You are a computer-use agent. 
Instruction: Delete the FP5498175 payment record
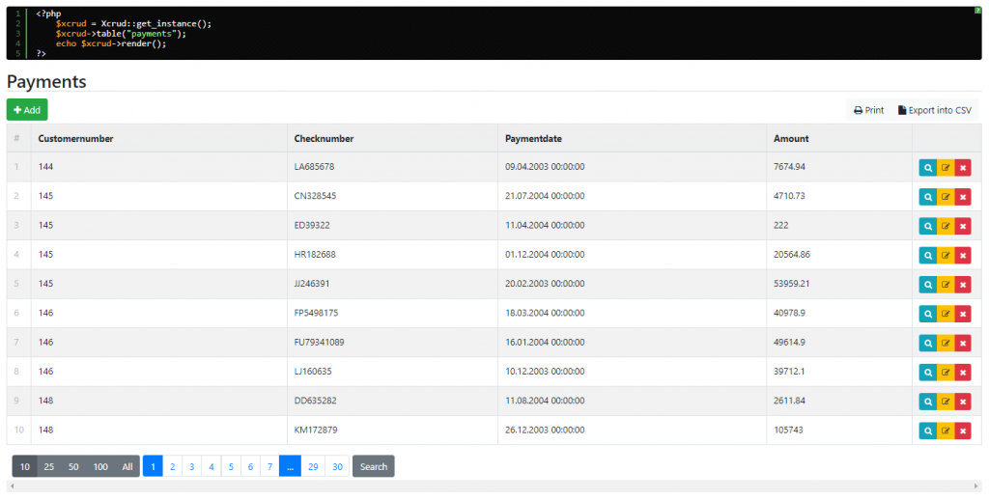pyautogui.click(x=963, y=314)
